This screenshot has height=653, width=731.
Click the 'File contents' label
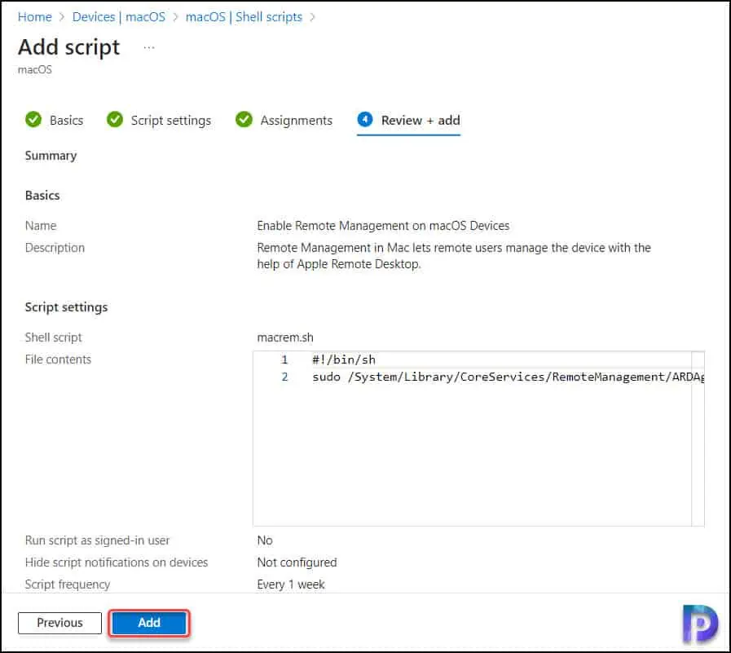tap(58, 360)
